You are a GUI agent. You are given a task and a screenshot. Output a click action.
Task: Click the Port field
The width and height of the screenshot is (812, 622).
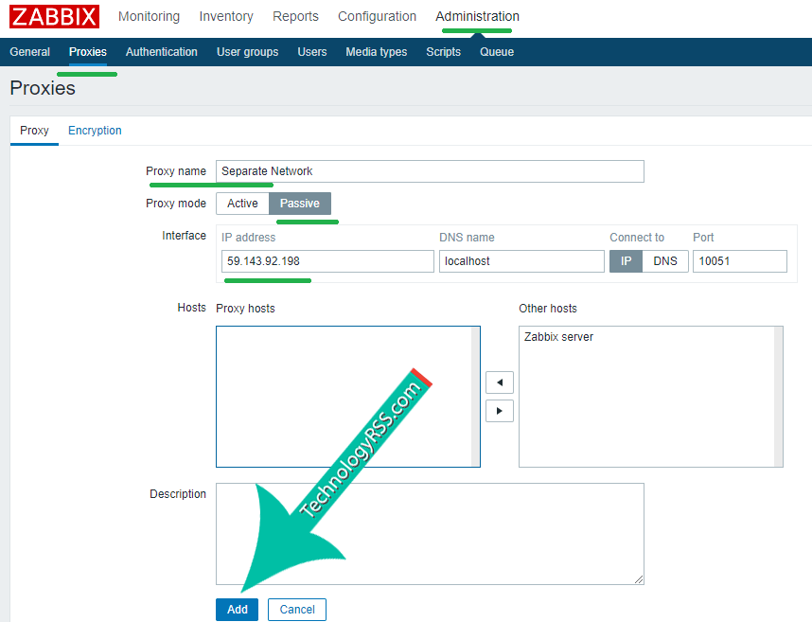(739, 261)
